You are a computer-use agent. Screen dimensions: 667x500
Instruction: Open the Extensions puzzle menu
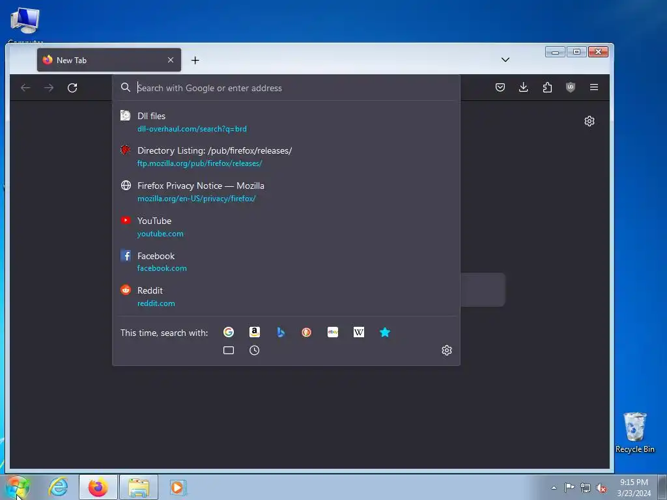pyautogui.click(x=547, y=87)
